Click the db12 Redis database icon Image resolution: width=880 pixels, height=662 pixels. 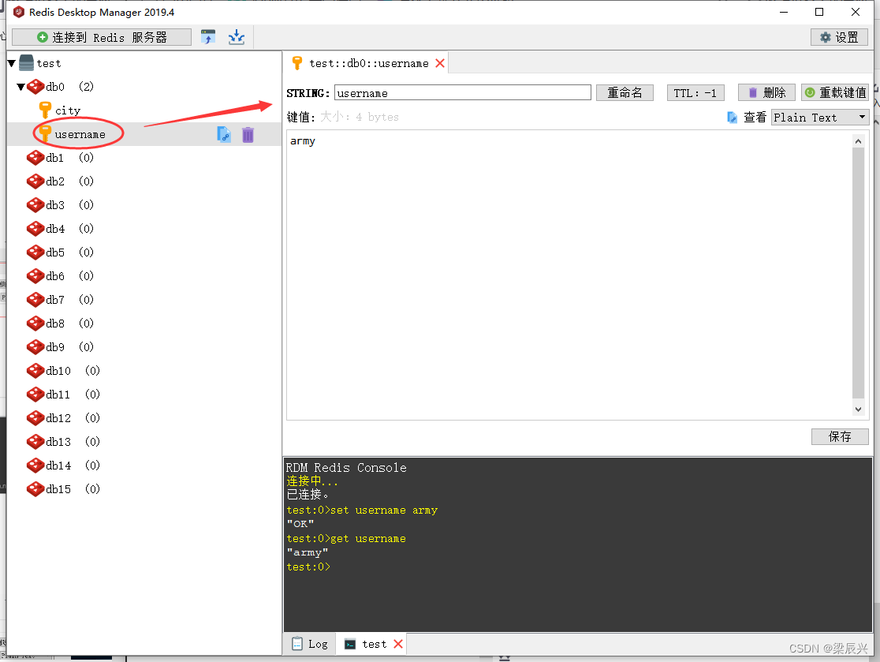click(35, 417)
